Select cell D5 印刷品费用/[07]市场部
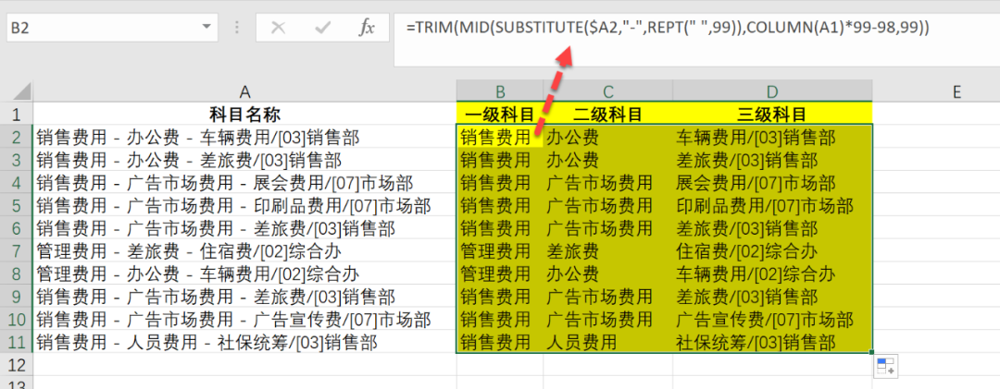 coord(772,206)
